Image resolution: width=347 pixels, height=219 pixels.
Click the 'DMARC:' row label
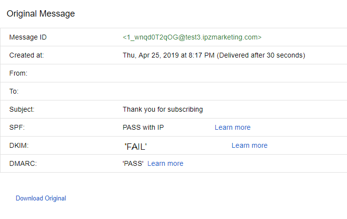point(23,163)
